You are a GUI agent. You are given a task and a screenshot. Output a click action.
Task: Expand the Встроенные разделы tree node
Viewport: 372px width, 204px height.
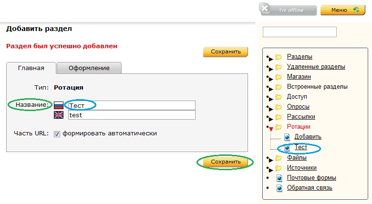[270, 88]
